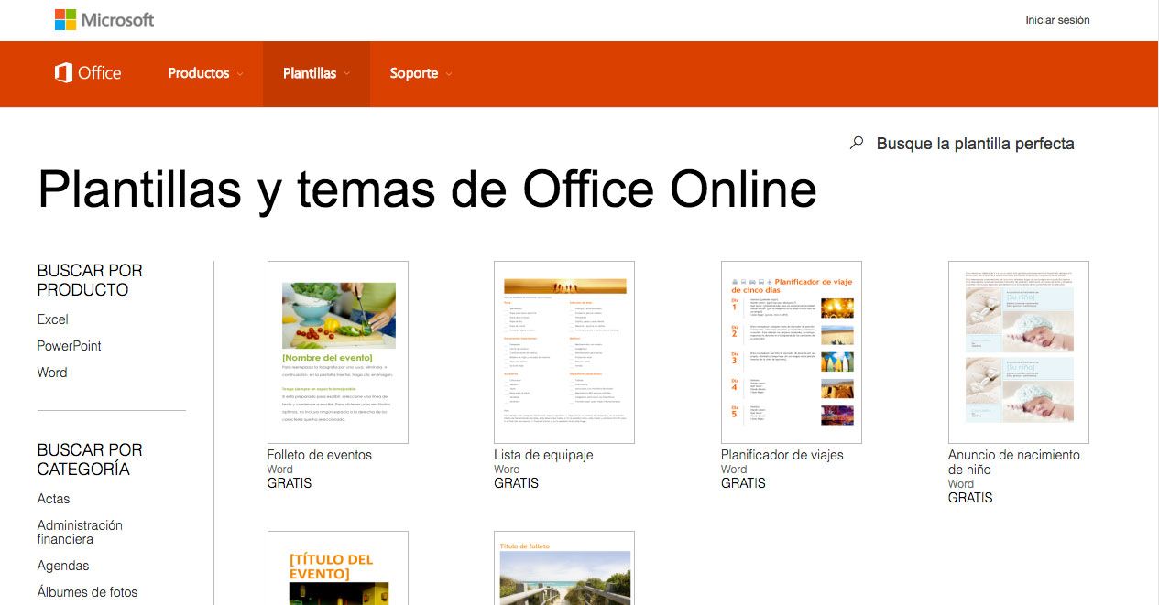1159x605 pixels.
Task: Filter templates by Excel
Action: click(52, 319)
